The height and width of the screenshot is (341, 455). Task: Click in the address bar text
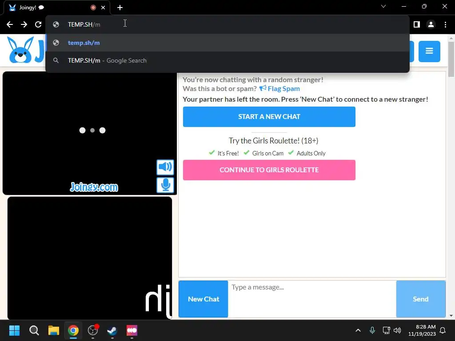click(84, 24)
